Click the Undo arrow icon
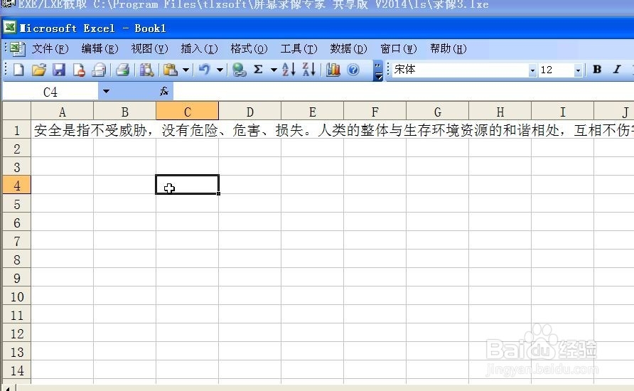Viewport: 634px width, 391px height. 205,70
